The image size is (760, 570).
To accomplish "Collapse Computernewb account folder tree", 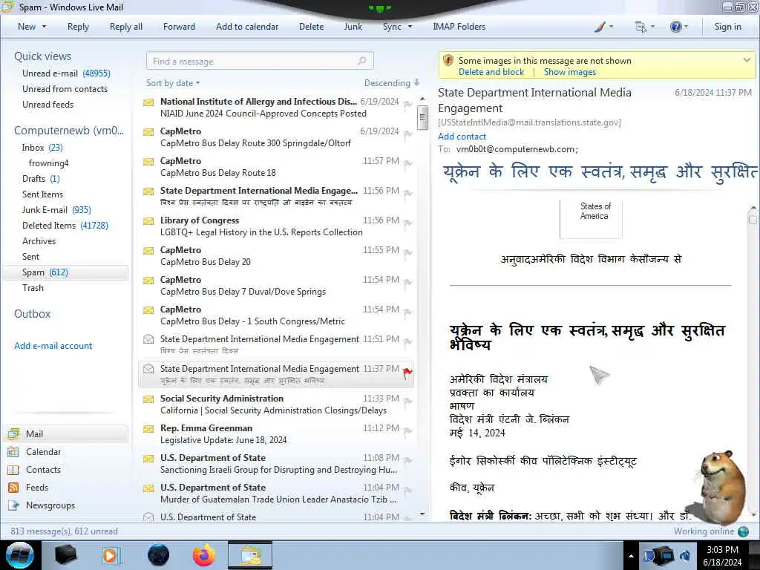I will point(69,131).
